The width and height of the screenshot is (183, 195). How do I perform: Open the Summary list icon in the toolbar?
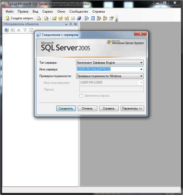93,18
